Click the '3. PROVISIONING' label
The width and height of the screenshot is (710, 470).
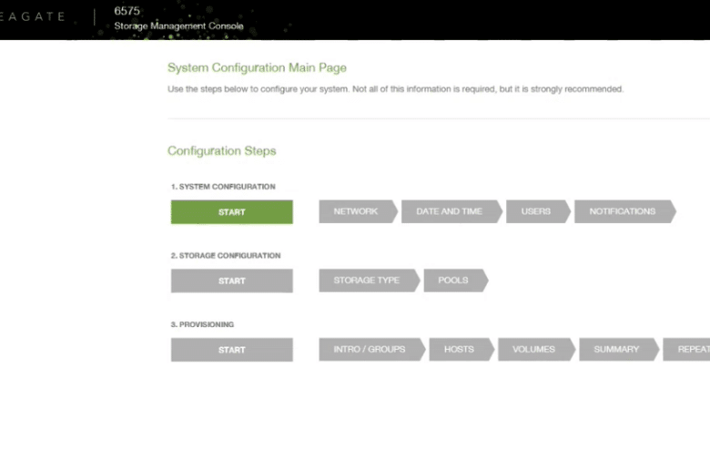(x=202, y=324)
